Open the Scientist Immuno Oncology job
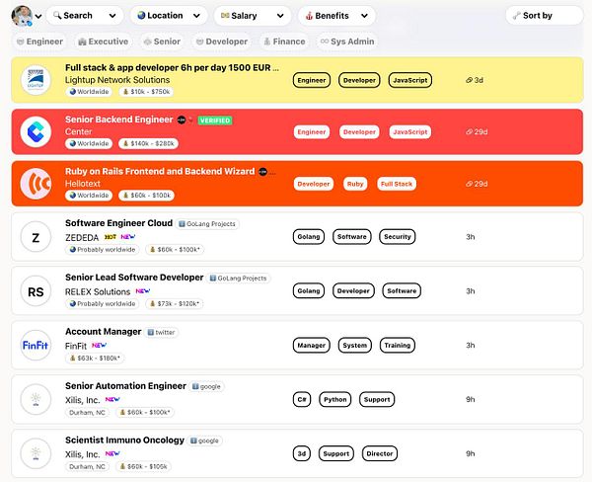The height and width of the screenshot is (482, 592). click(x=124, y=441)
